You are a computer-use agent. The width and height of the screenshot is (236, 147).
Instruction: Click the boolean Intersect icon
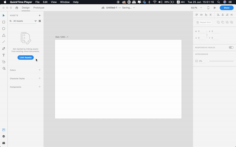(227, 22)
